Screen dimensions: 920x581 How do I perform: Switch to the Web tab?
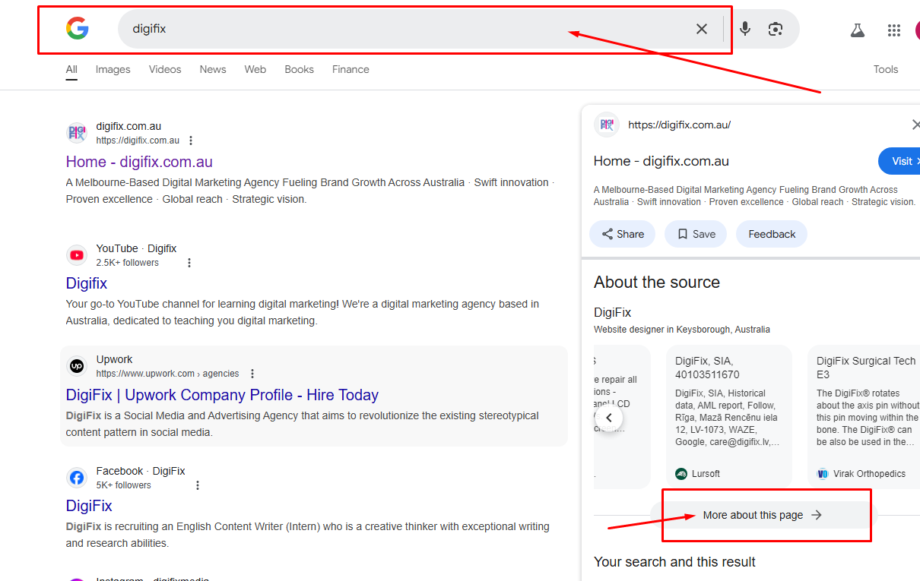255,69
